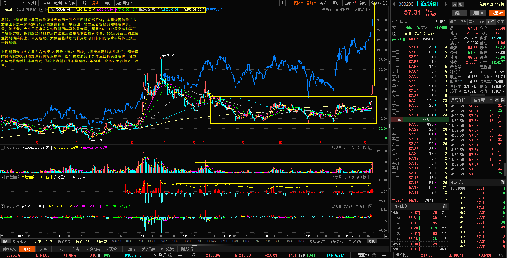
Task: Click the 隐藏 hide side panel arrows
Action: pyautogui.click(x=376, y=3)
